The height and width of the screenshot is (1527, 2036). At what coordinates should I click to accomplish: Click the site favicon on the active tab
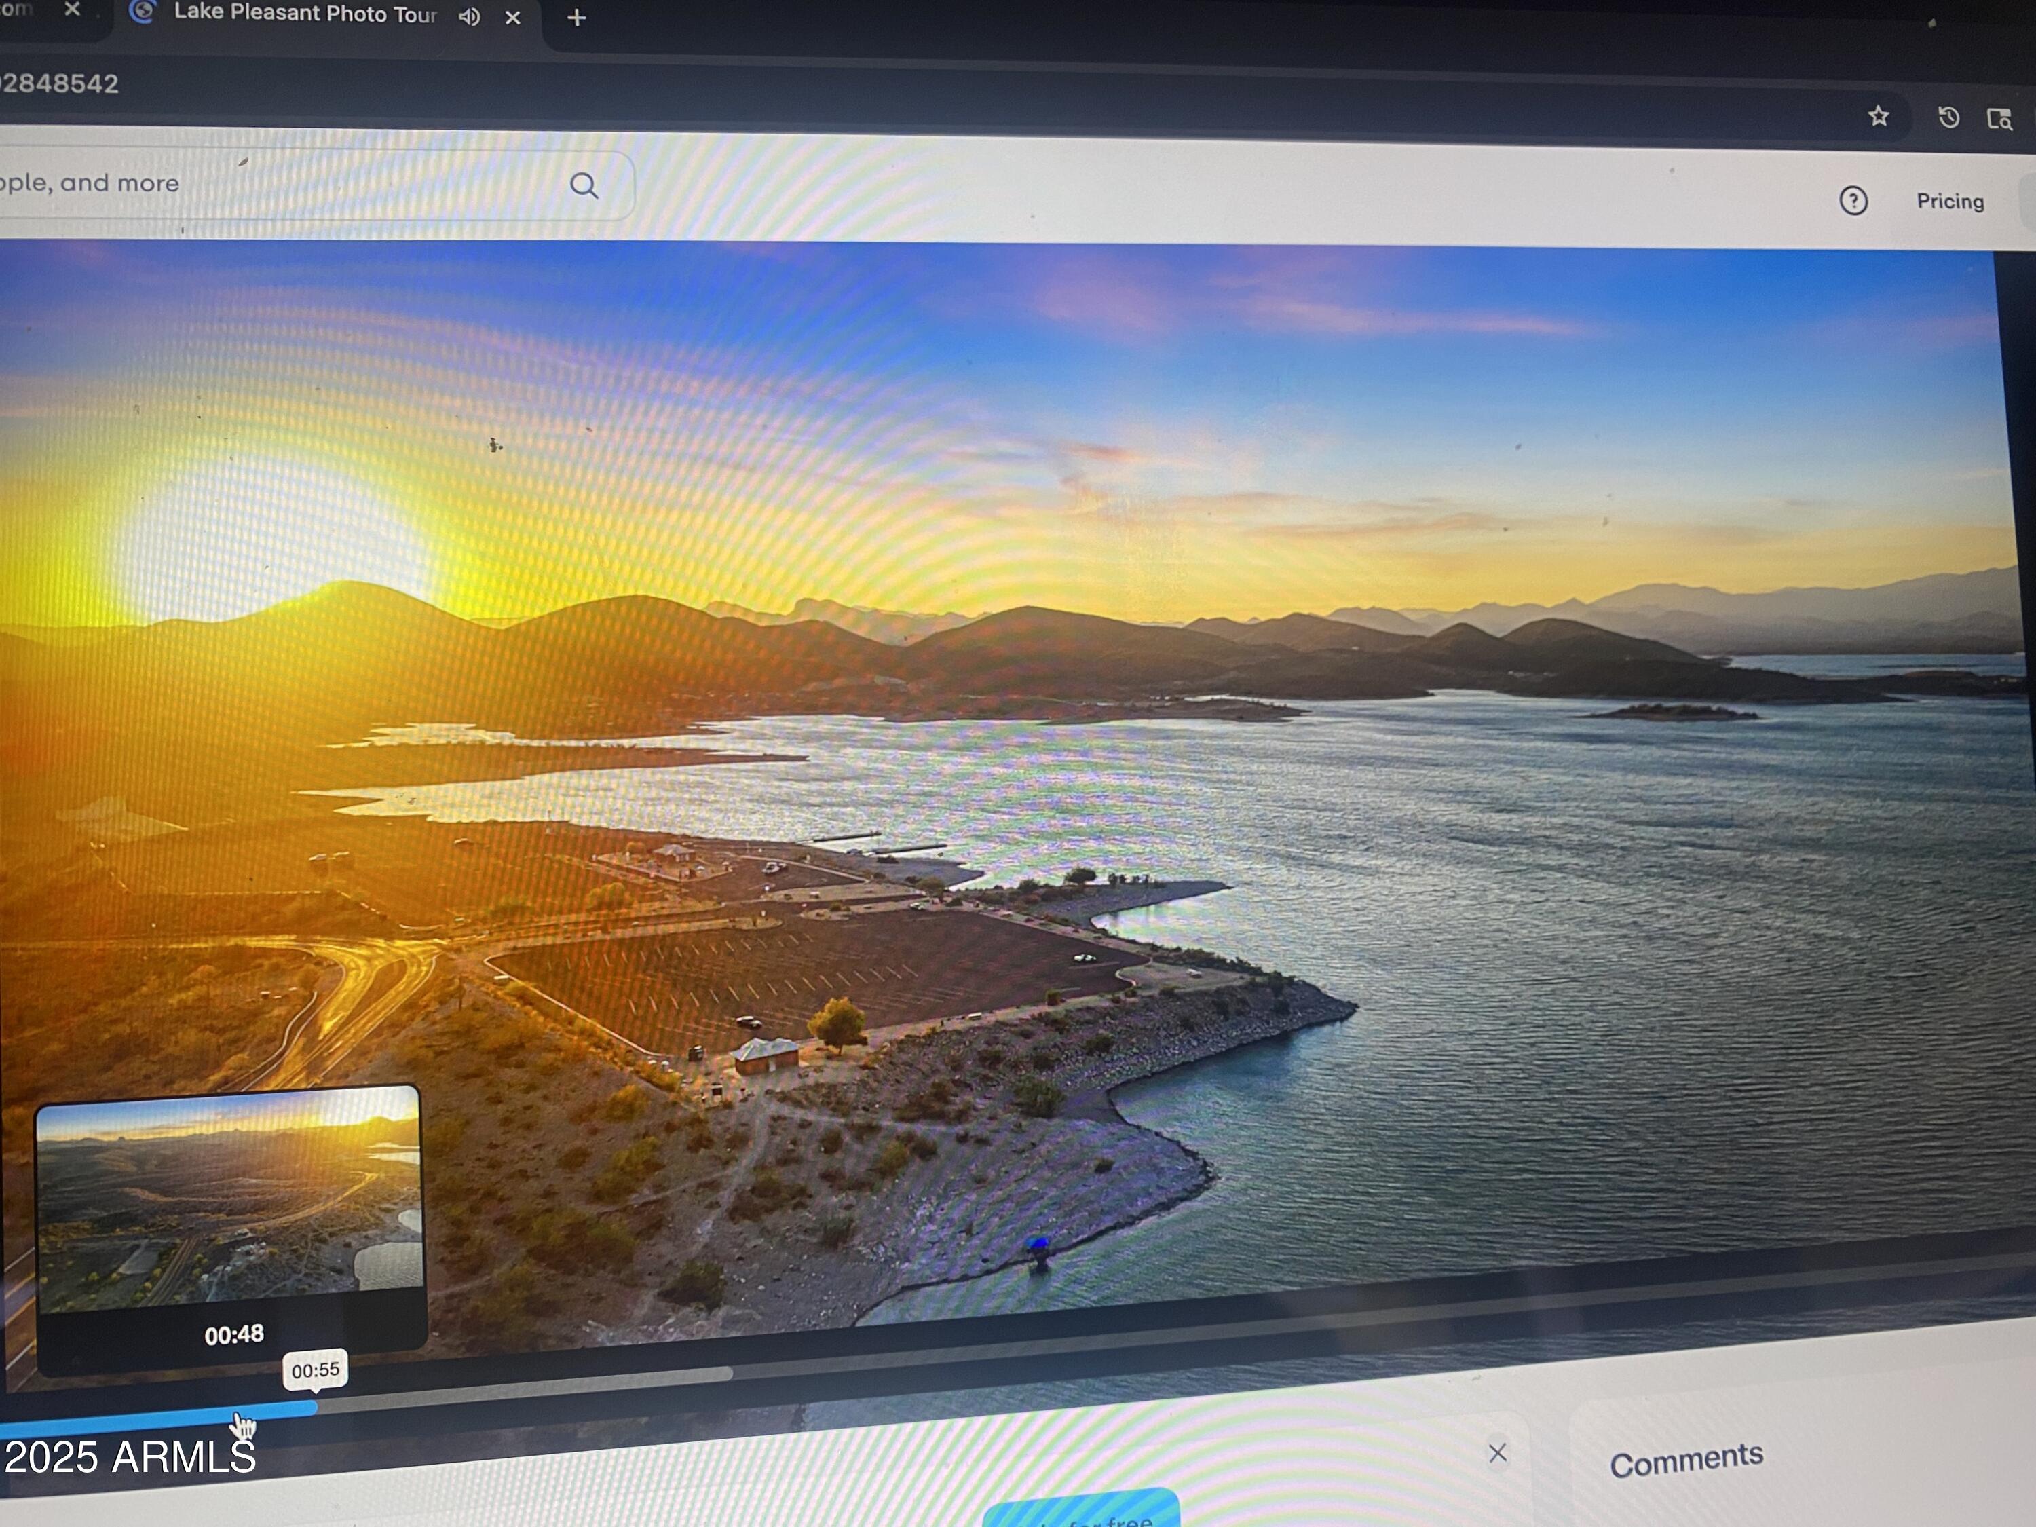[143, 13]
